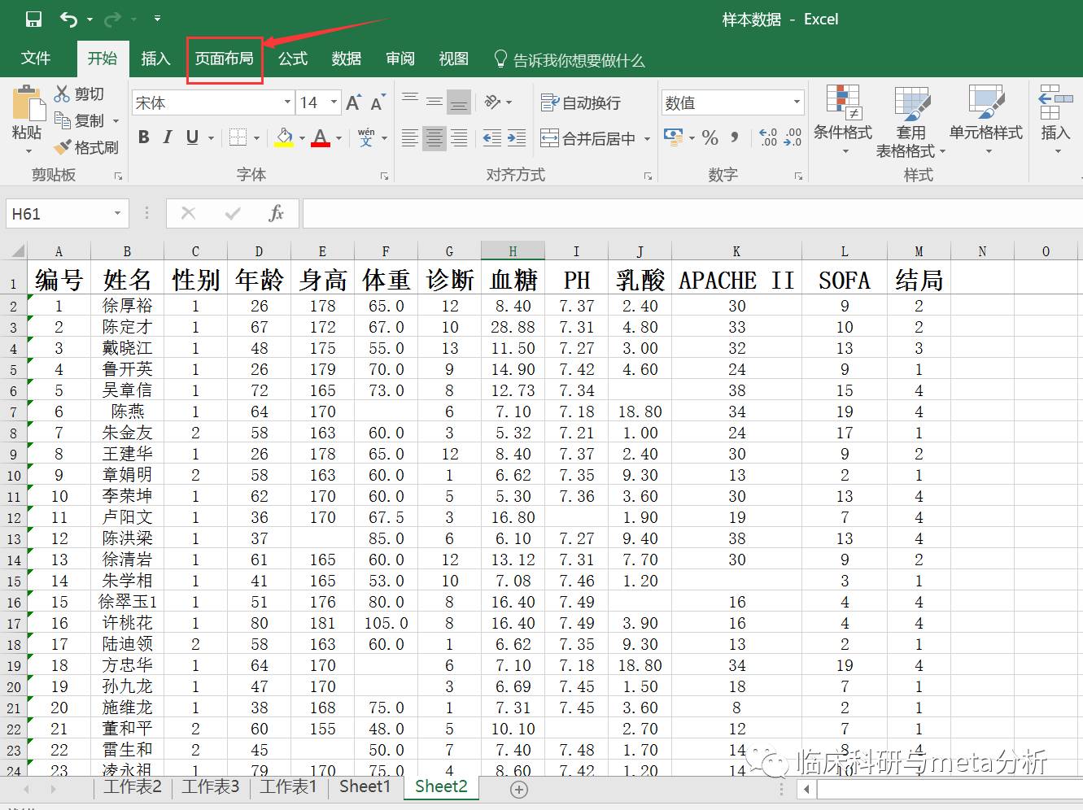Bottom-align cell contents
This screenshot has width=1083, height=810.
click(459, 102)
